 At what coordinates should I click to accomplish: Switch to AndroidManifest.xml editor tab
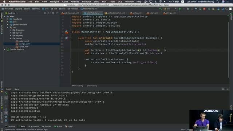click(x=116, y=13)
